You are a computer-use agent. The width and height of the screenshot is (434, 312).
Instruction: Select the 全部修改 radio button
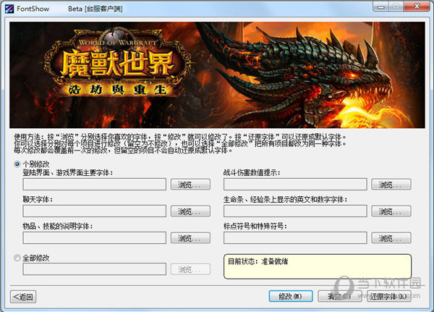[17, 258]
